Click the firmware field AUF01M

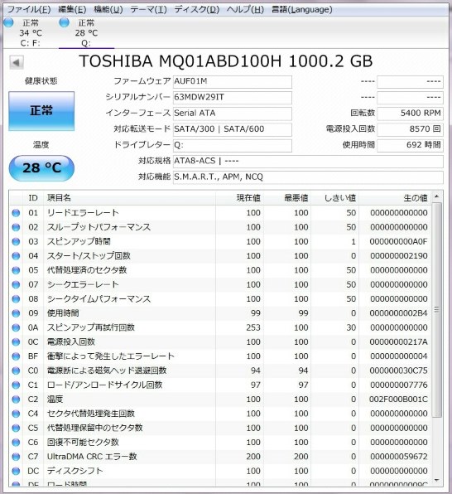point(233,81)
